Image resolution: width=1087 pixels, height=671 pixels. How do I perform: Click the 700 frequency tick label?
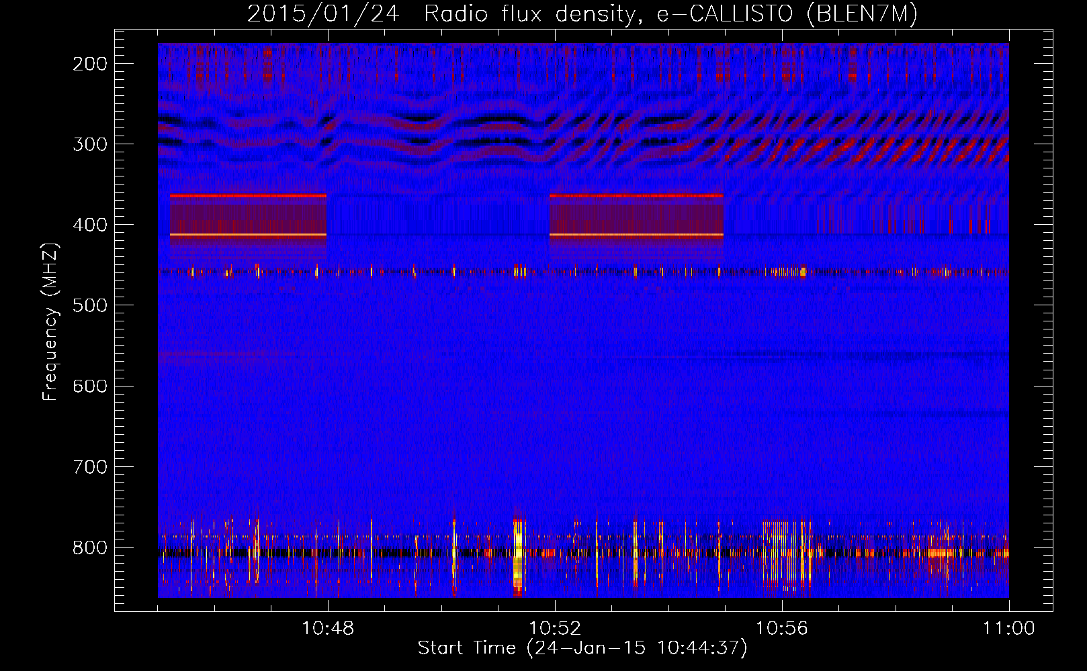click(x=90, y=466)
